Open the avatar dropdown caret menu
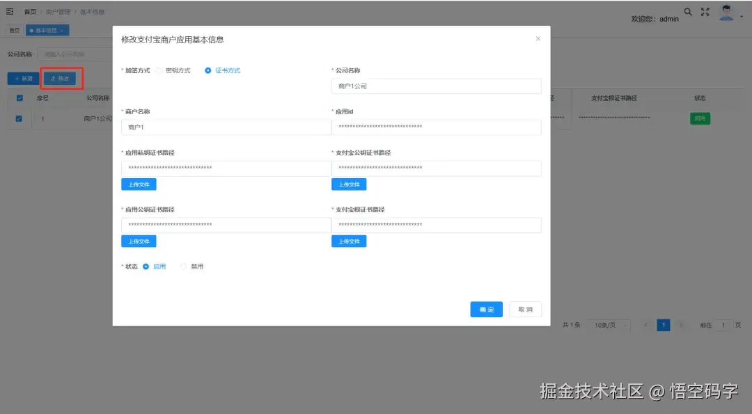Screen dimensions: 752x414 [740, 15]
